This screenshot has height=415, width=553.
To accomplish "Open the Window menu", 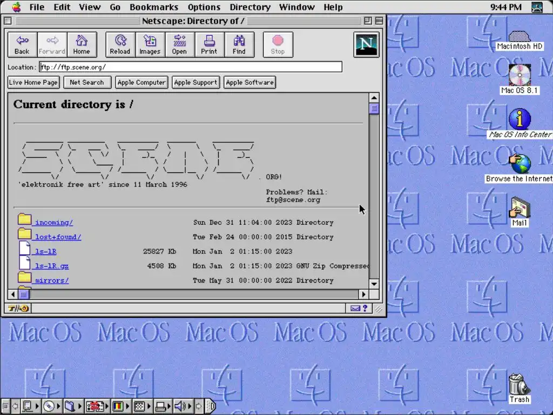I will 296,7.
